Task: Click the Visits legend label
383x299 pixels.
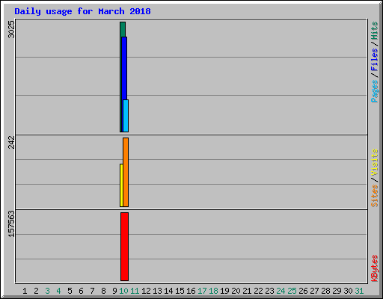Action: click(x=374, y=162)
